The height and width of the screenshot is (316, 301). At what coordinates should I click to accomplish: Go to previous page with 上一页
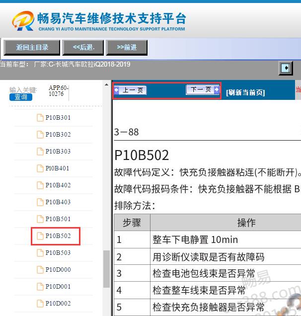[130, 90]
